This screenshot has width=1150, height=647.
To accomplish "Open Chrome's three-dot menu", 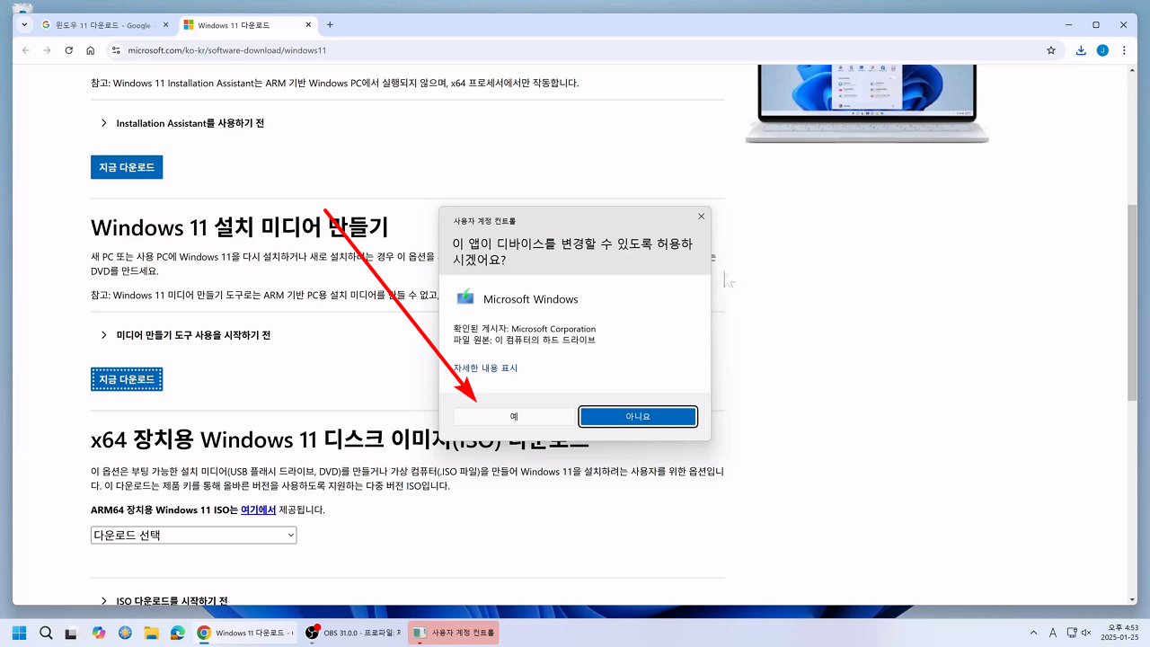I will click(x=1124, y=50).
